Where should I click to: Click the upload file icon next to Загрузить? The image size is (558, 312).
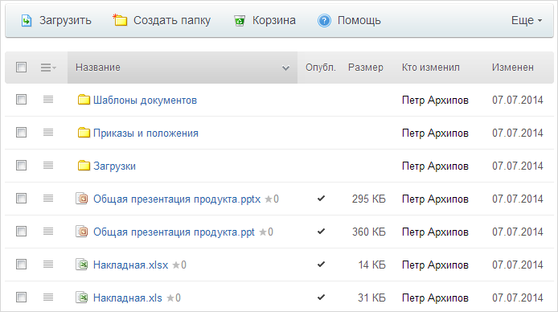(27, 21)
